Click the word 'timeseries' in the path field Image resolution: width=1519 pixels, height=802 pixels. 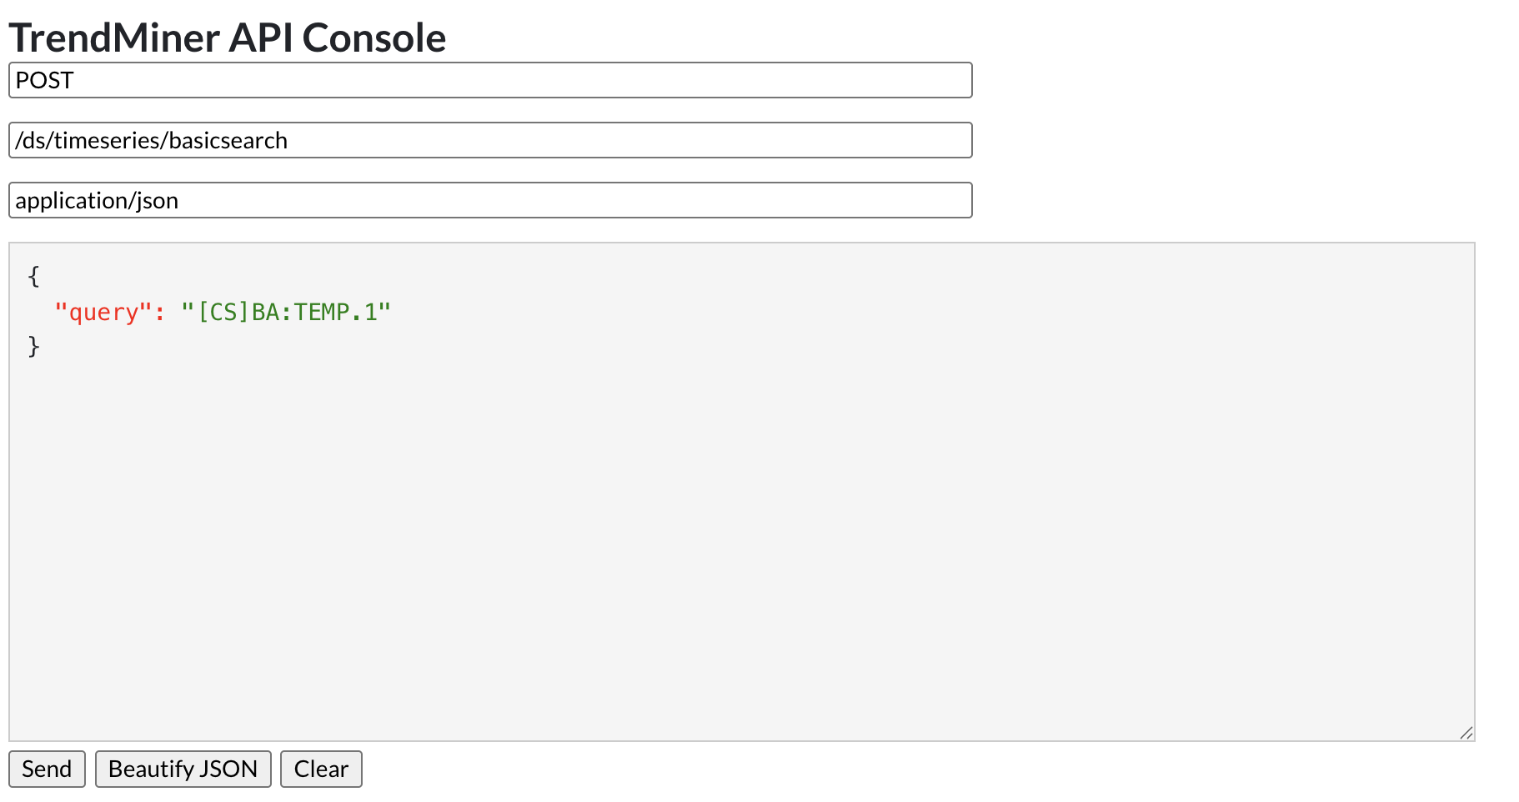coord(108,140)
